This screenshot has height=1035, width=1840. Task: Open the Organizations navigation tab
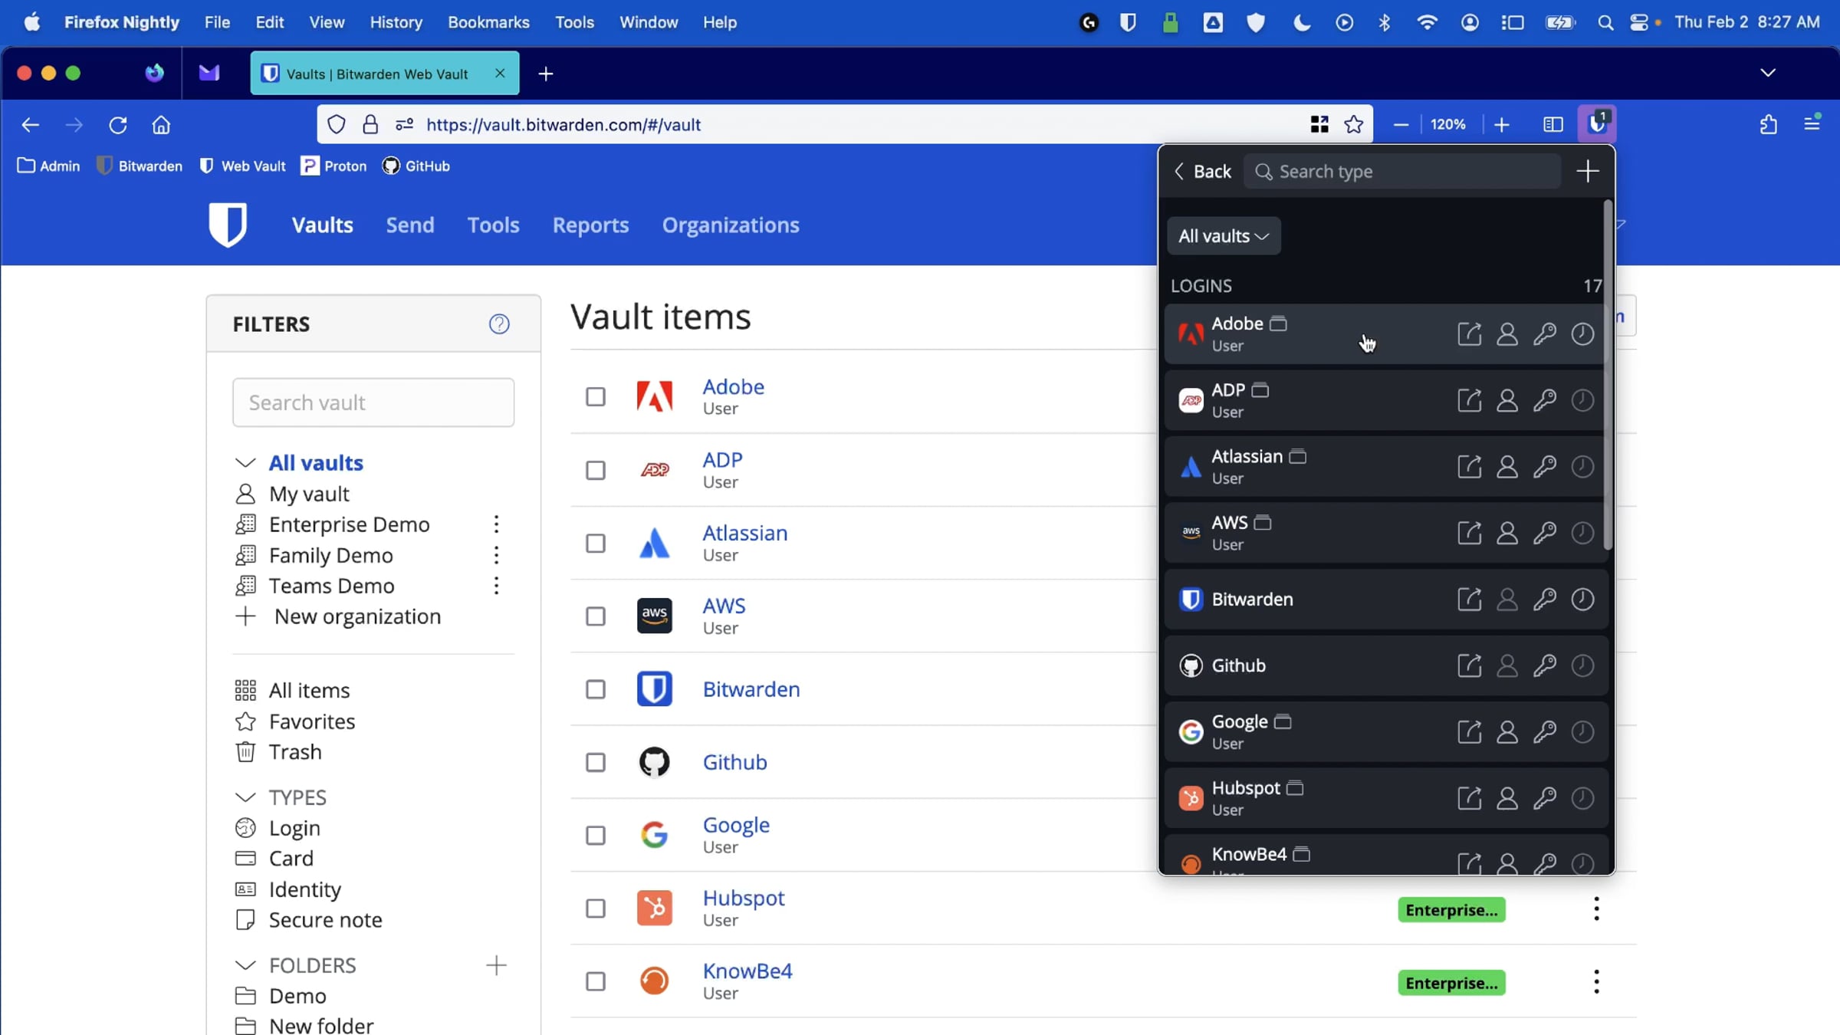click(731, 225)
